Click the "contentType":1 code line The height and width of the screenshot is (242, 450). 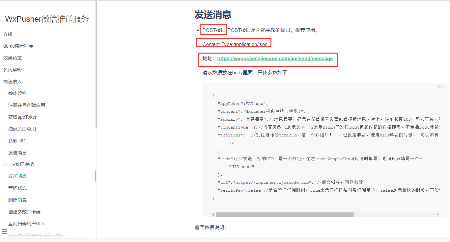[x=329, y=127]
